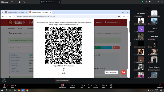Open the Portal dropdown menu
Viewport: 164px width, 92px height.
tap(21, 28)
